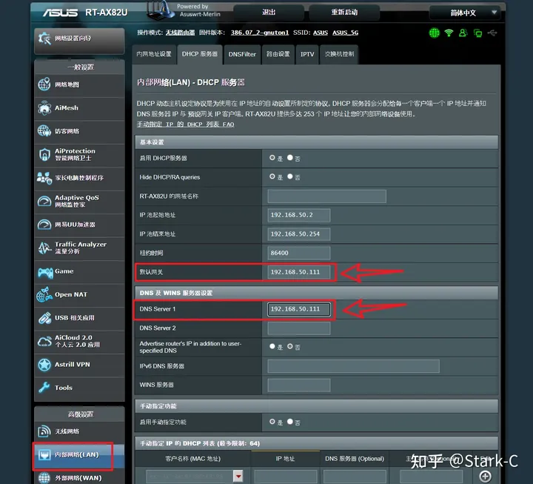Image resolution: width=533 pixels, height=484 pixels.
Task: Click the 退出 logout button
Action: point(269,13)
